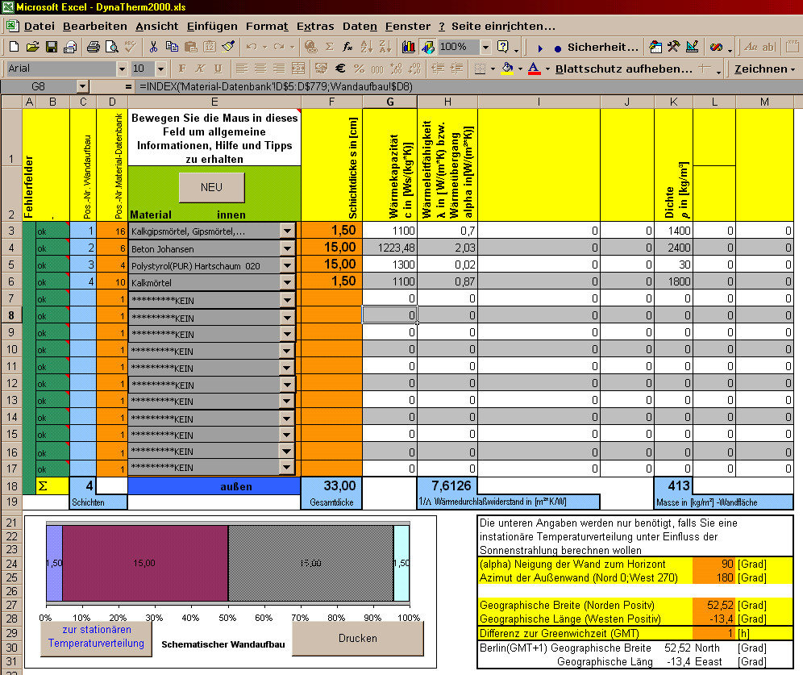
Task: Sort descending with the Z-A icon
Action: tap(385, 47)
